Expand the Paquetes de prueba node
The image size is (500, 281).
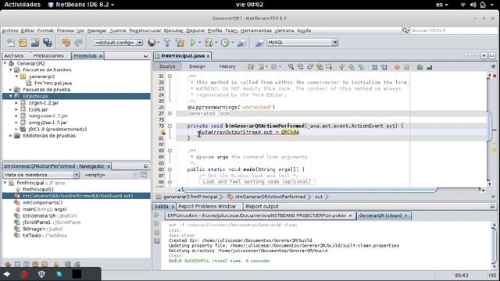pos(11,90)
